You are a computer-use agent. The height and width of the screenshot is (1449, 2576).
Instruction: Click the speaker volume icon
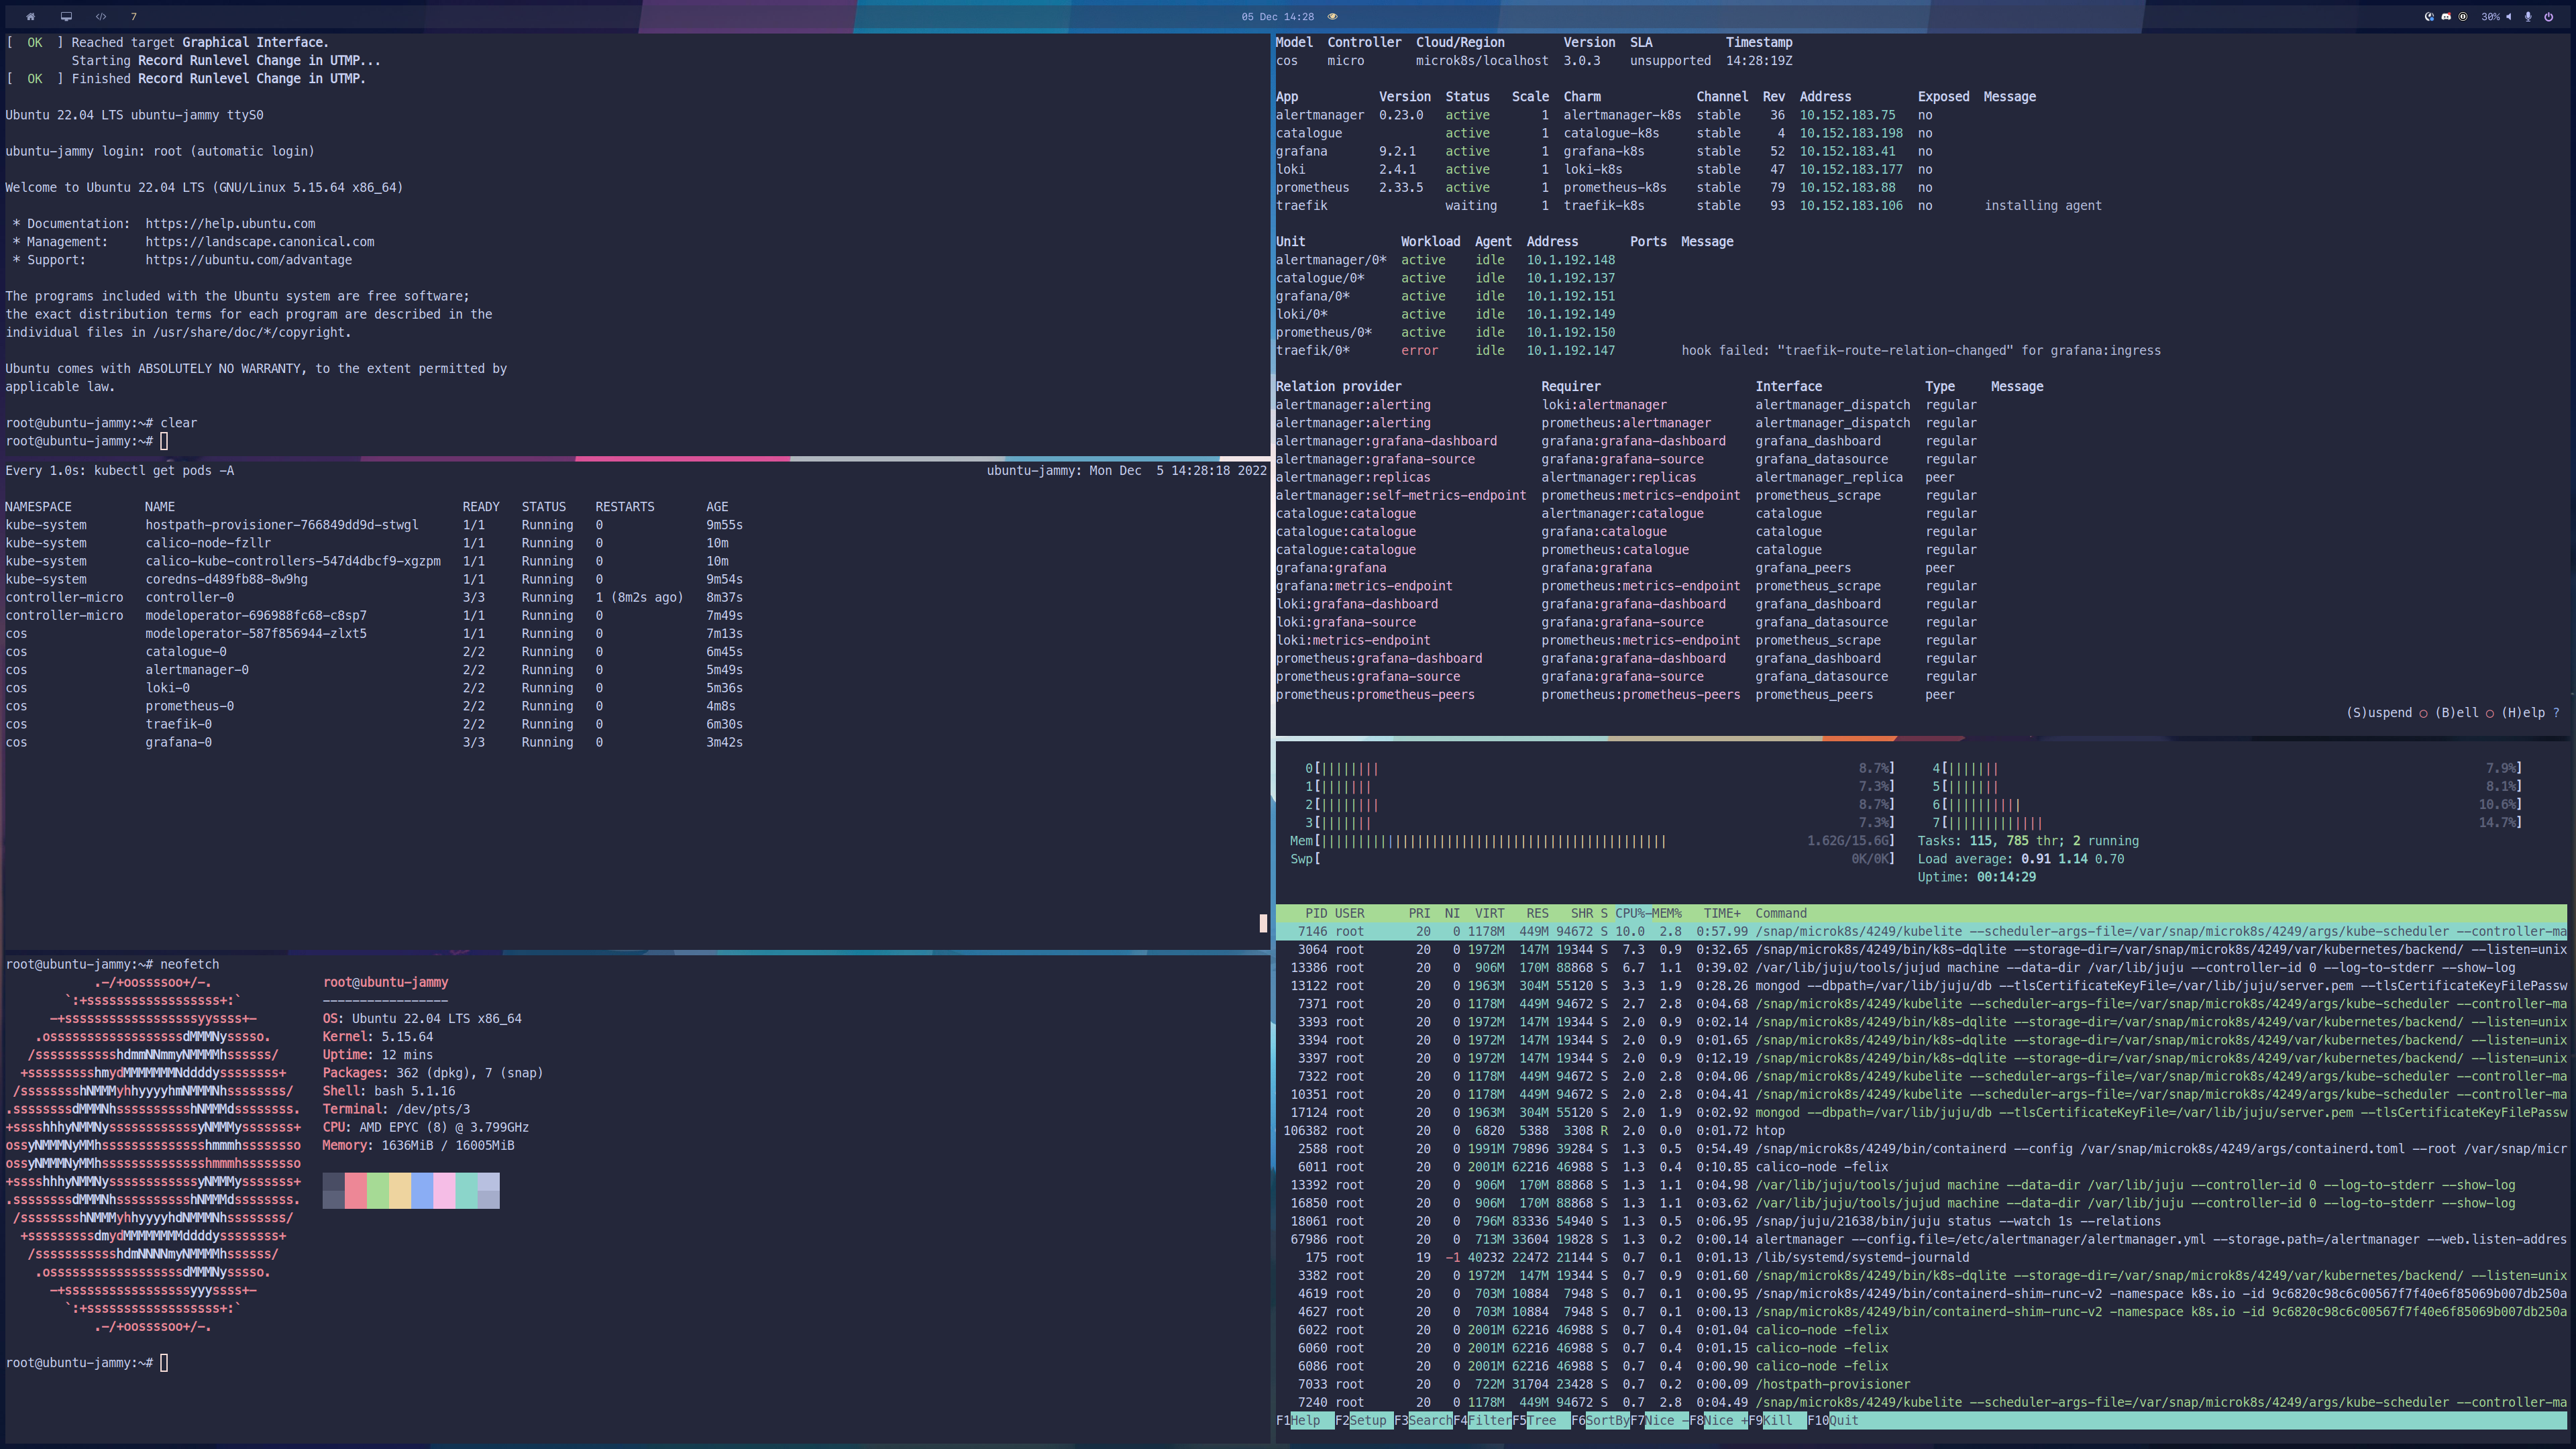2509,17
